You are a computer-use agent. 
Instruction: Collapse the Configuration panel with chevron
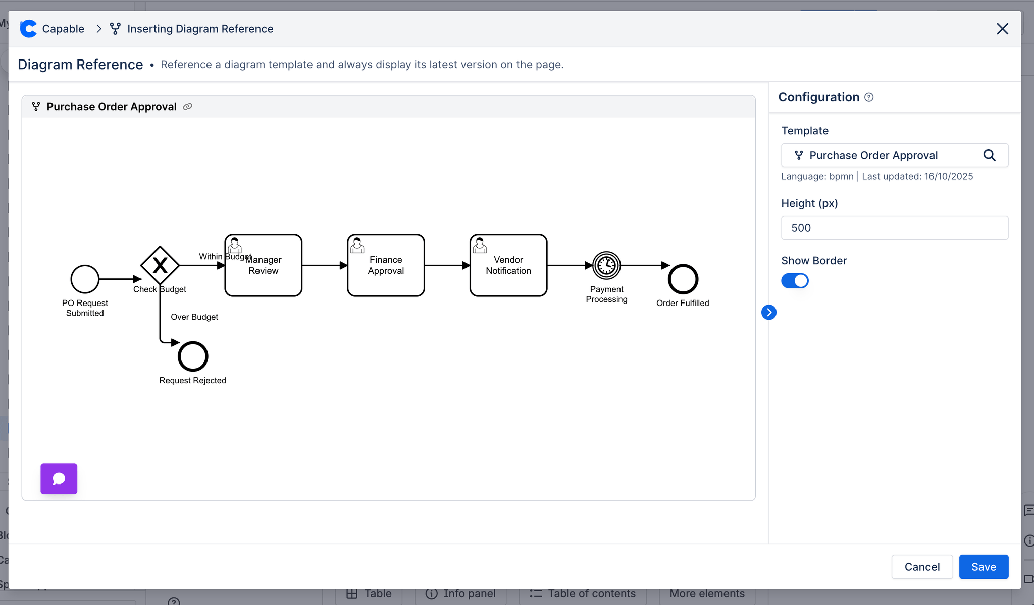768,312
